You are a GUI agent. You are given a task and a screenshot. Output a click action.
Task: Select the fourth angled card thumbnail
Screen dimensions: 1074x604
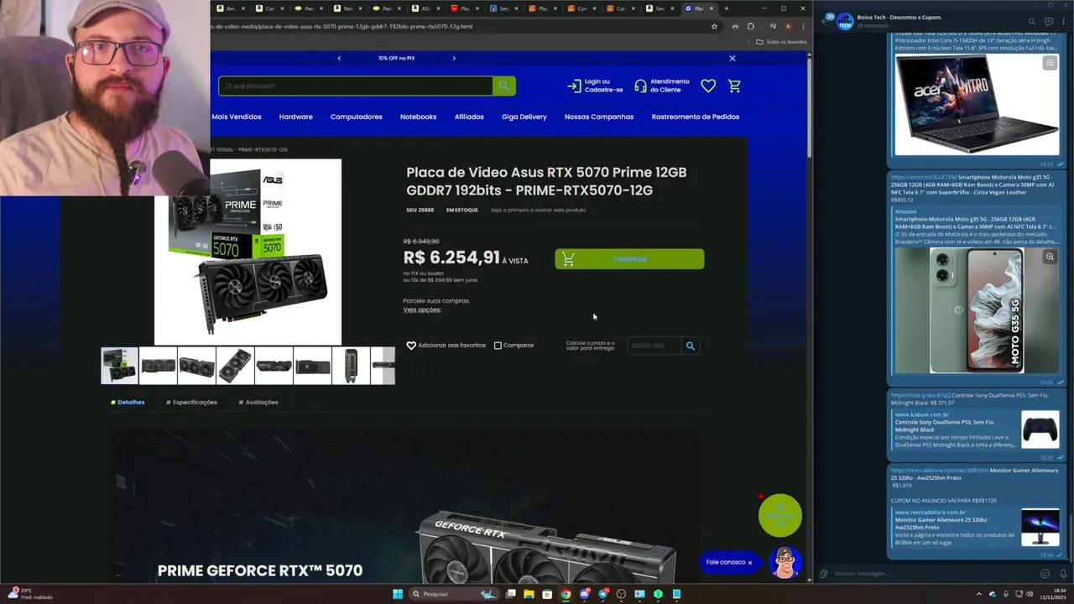(235, 366)
